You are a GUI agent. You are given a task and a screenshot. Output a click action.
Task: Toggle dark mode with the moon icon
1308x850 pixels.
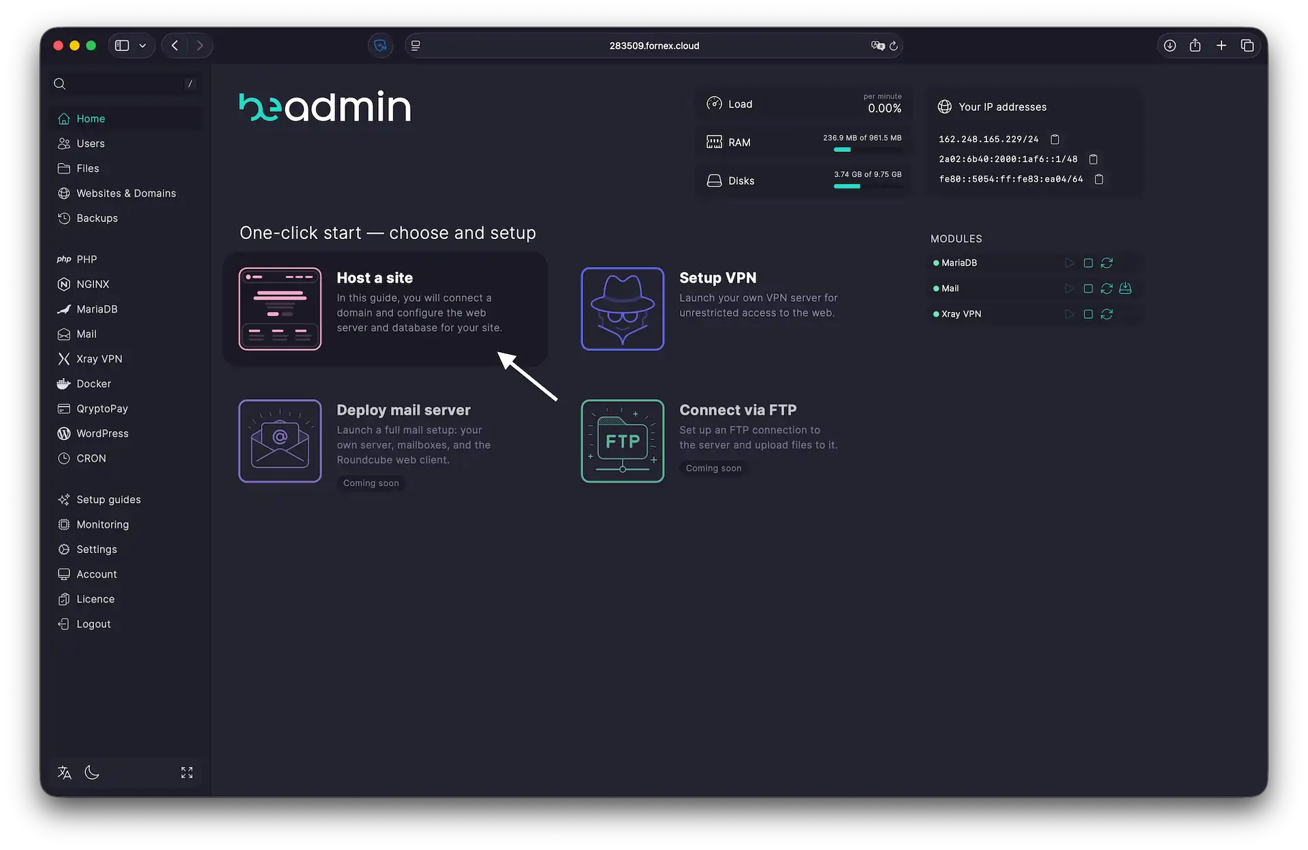93,772
